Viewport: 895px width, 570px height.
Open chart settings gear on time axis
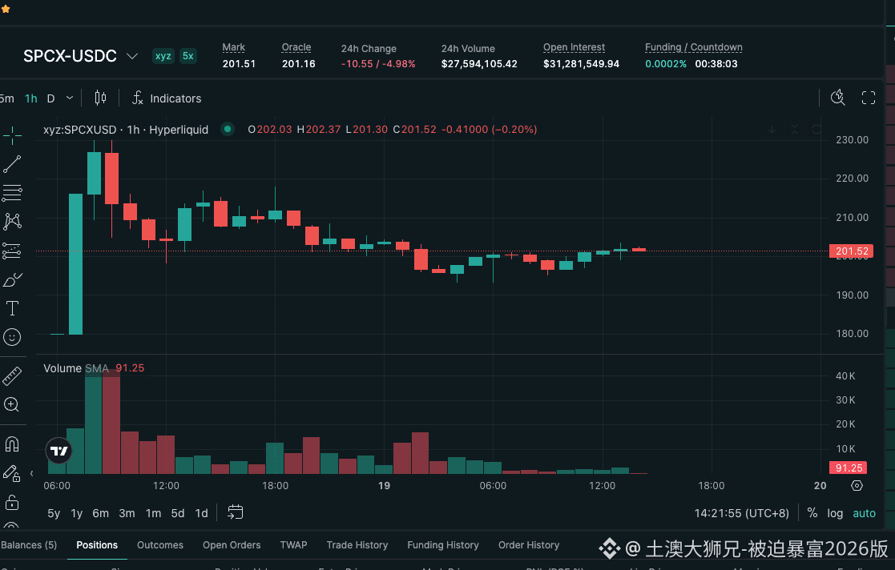(x=857, y=486)
